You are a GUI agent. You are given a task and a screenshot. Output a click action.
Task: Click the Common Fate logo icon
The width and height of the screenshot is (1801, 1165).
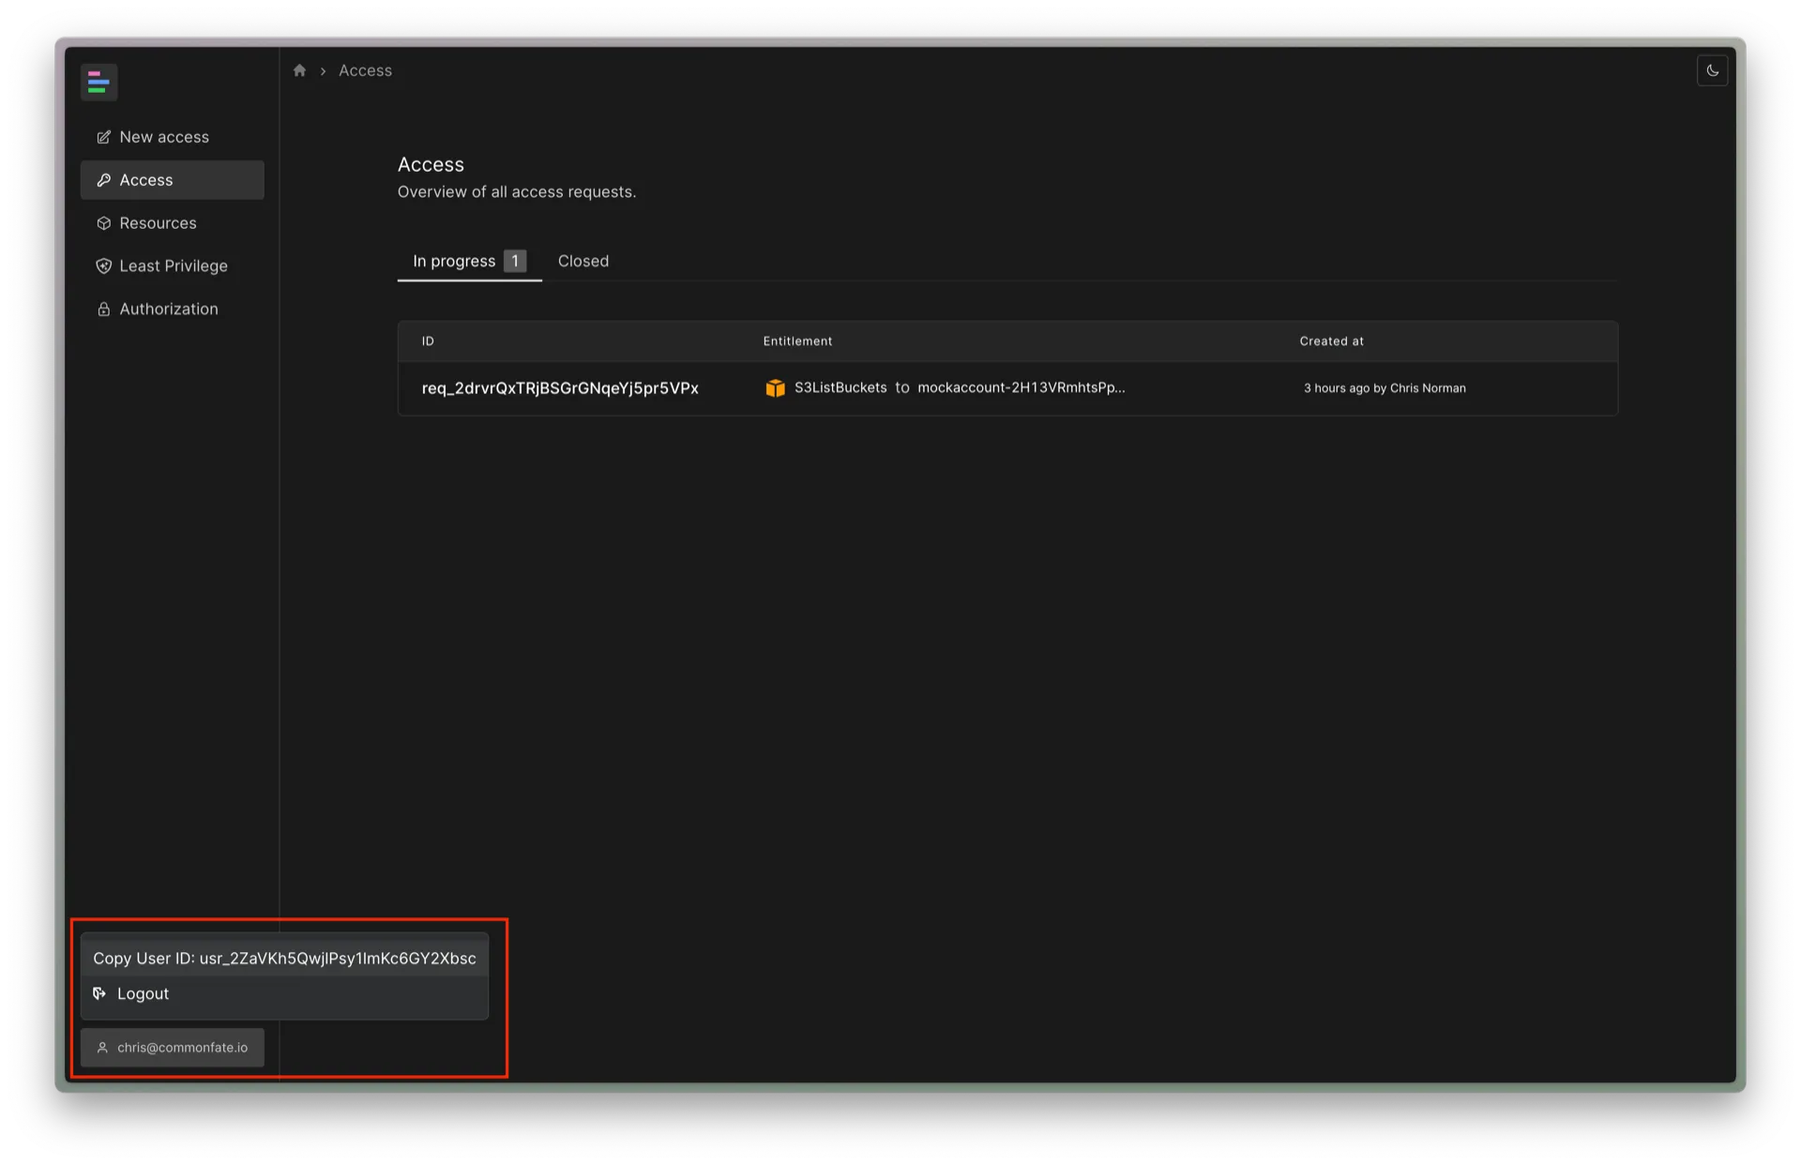pos(98,83)
